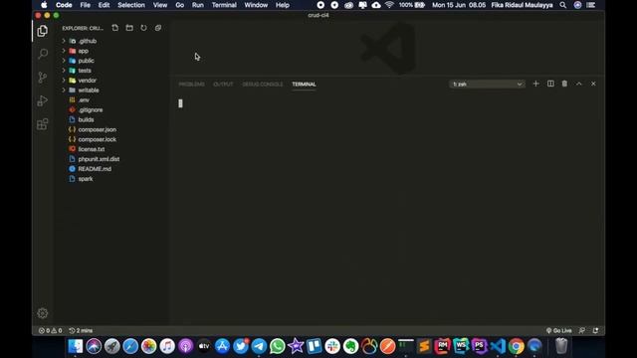Open Telegram from the dock
This screenshot has width=637, height=358.
pos(259,346)
